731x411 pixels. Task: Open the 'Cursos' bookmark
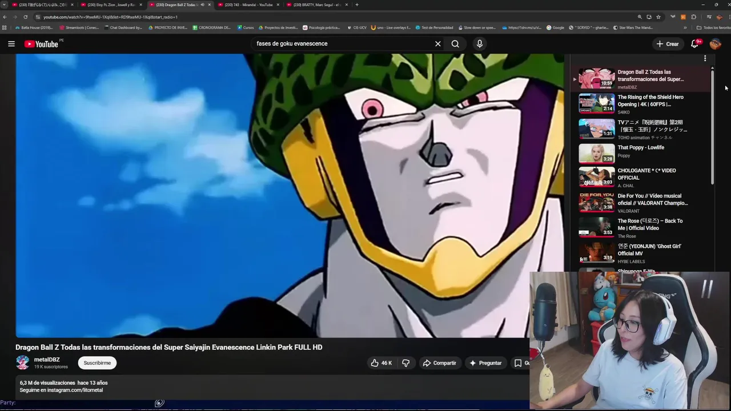pyautogui.click(x=246, y=27)
